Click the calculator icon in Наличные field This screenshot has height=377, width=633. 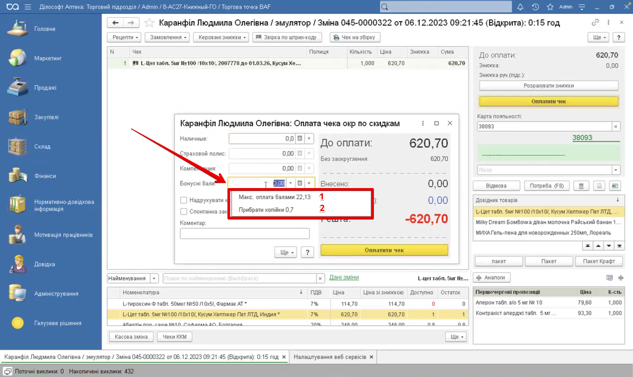pos(300,138)
